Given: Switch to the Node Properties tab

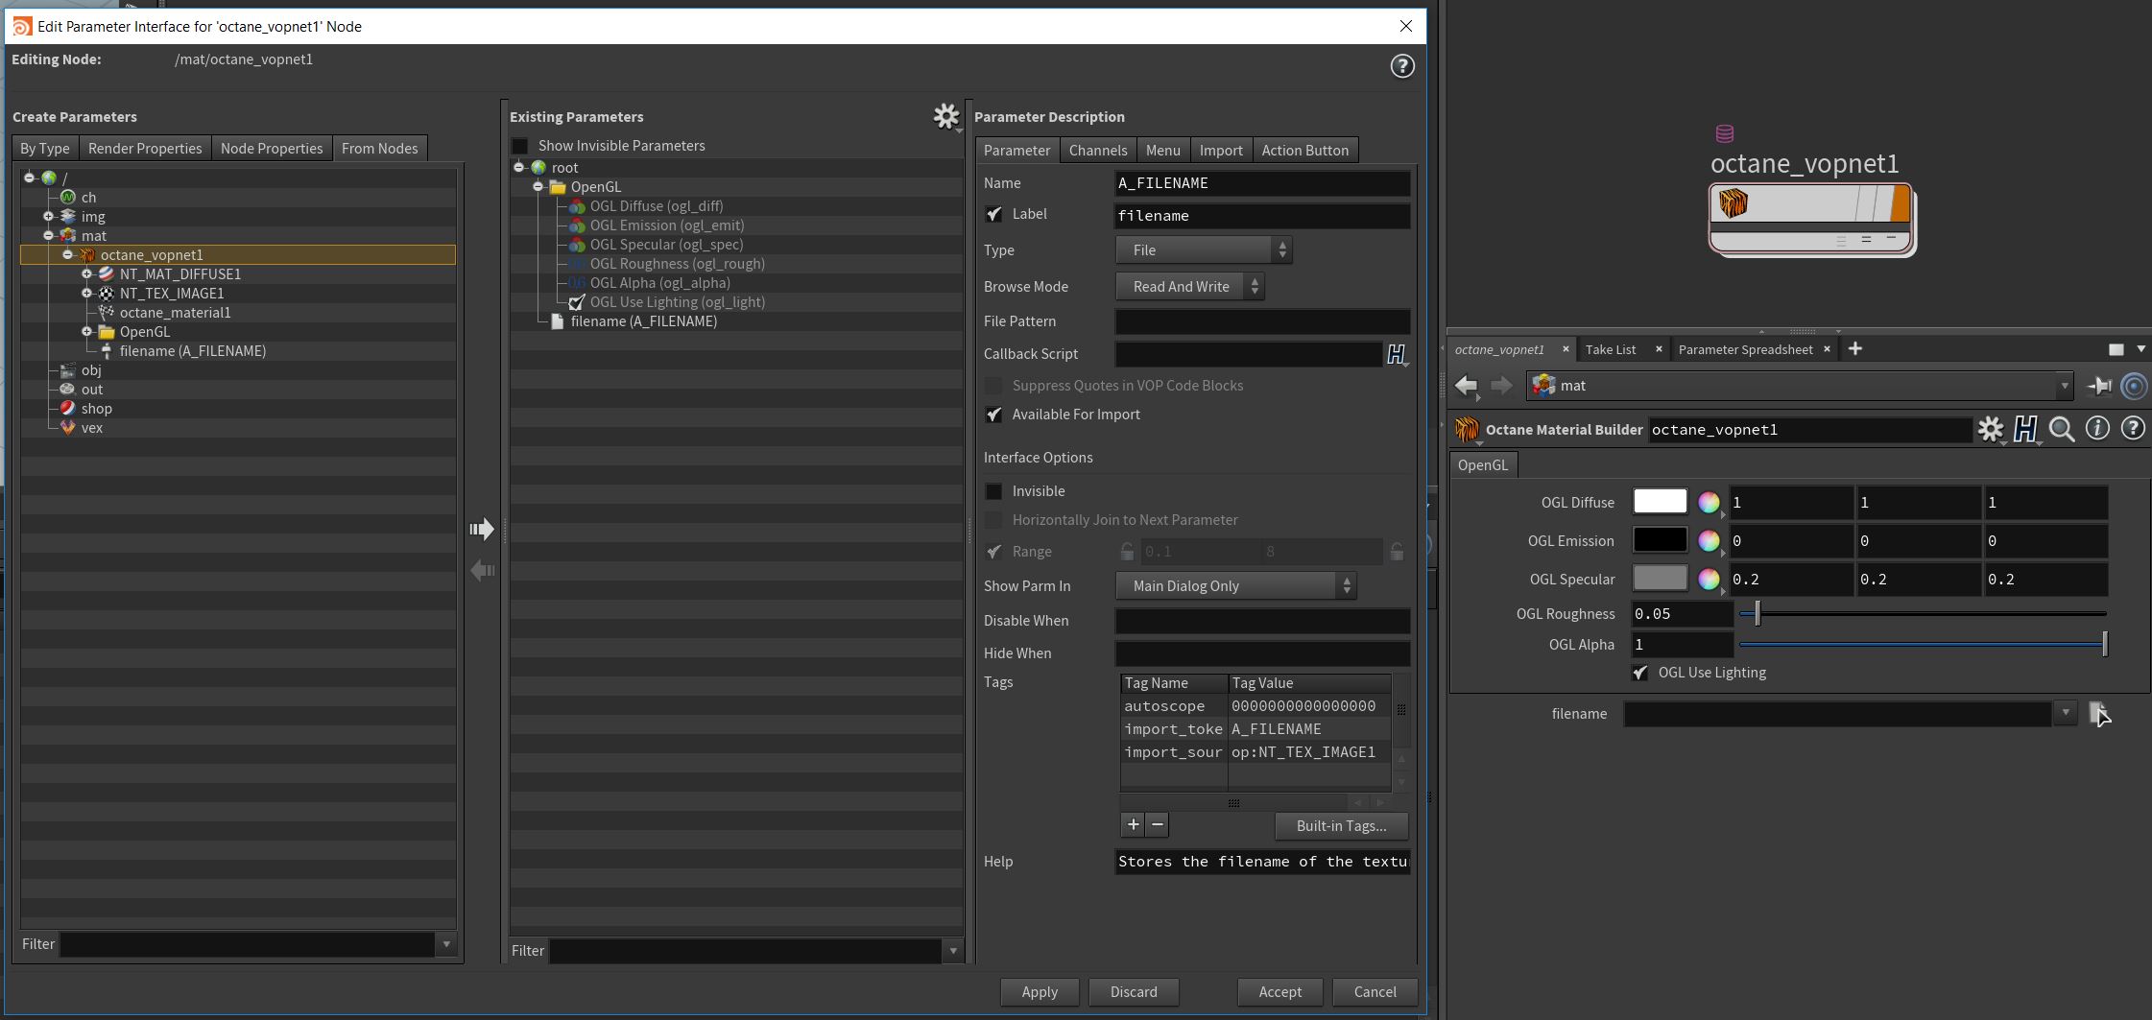Looking at the screenshot, I should click(x=272, y=149).
